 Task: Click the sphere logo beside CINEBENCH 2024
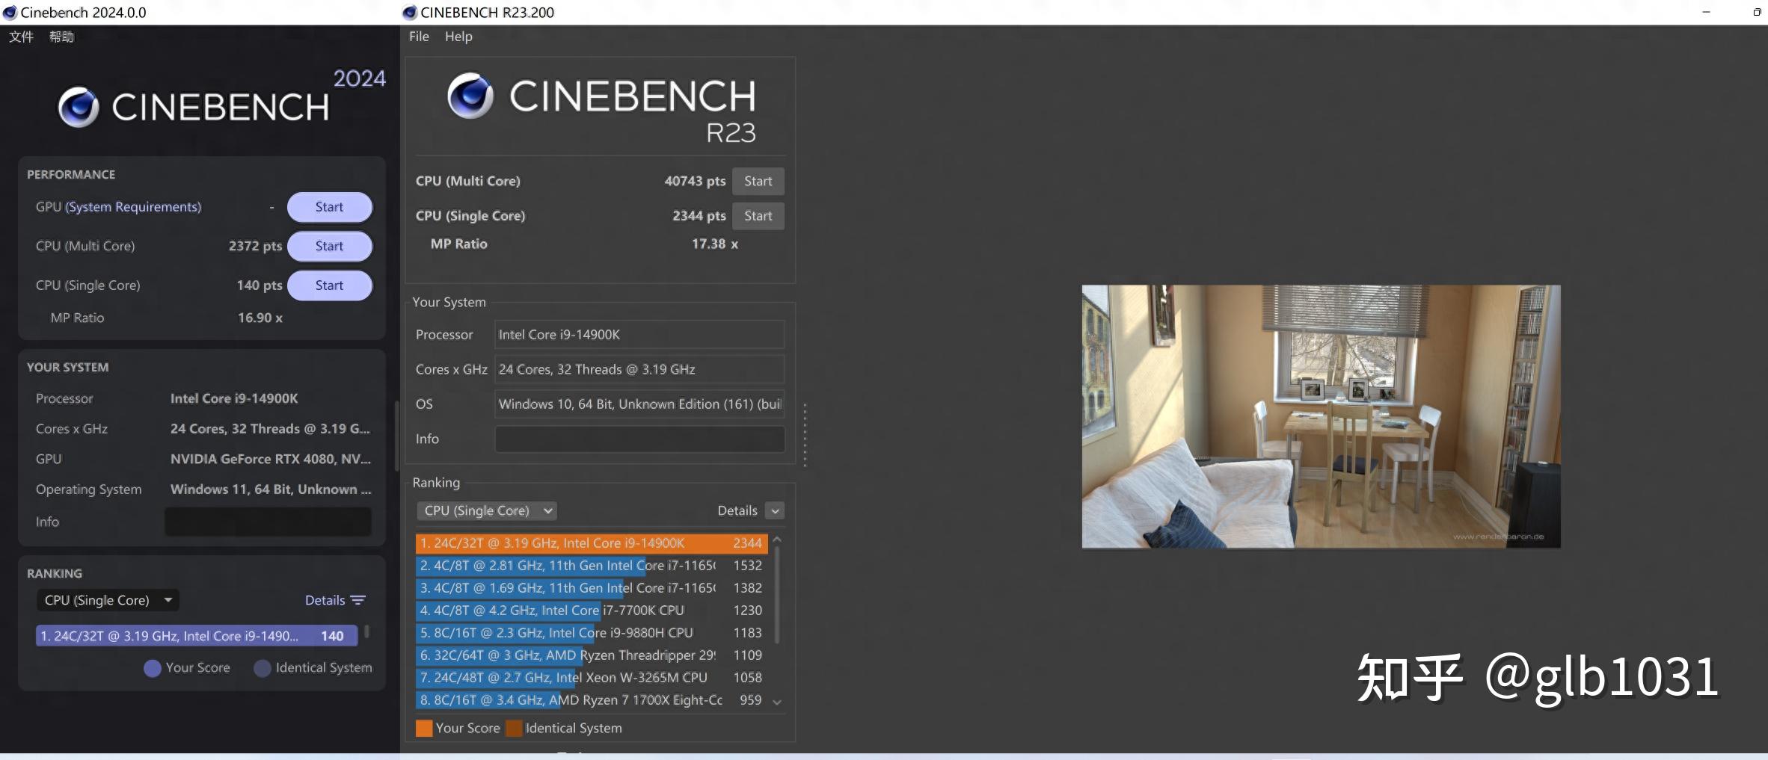tap(79, 107)
